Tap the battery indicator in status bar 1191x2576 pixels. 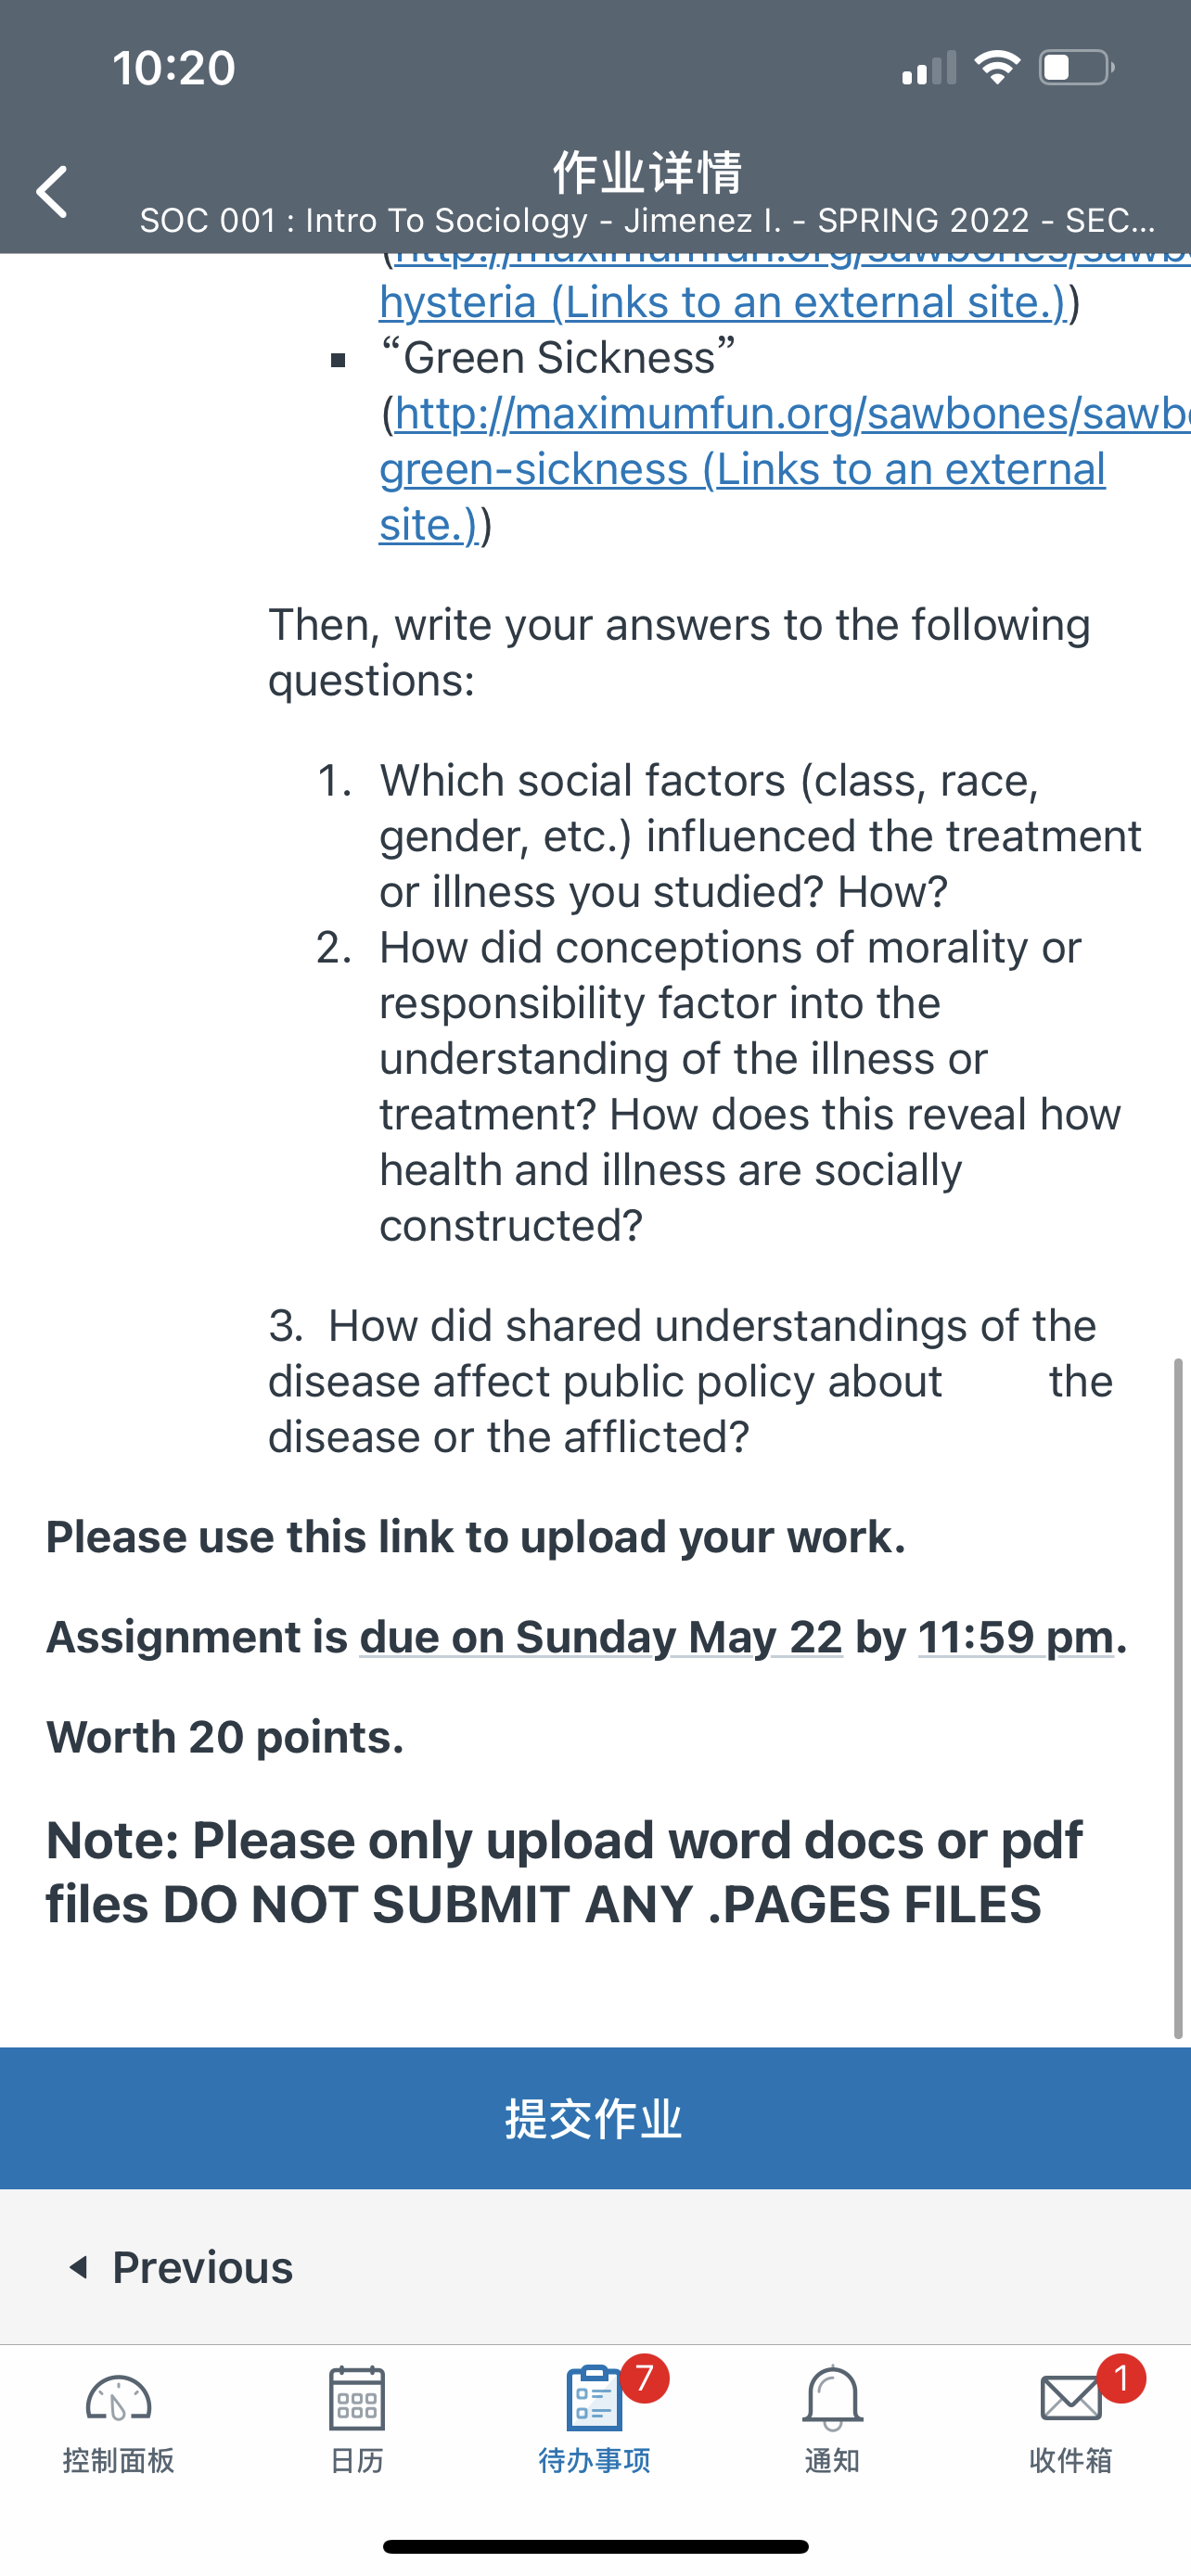pyautogui.click(x=1077, y=67)
